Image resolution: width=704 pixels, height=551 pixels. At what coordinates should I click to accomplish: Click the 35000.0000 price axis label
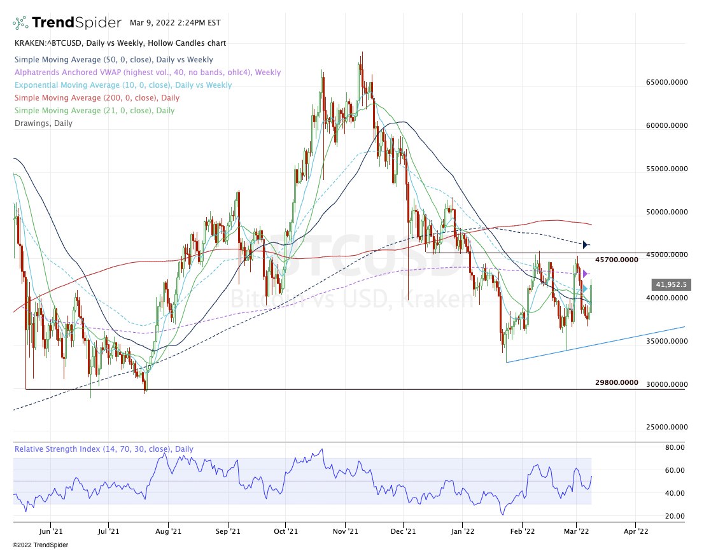[x=666, y=342]
